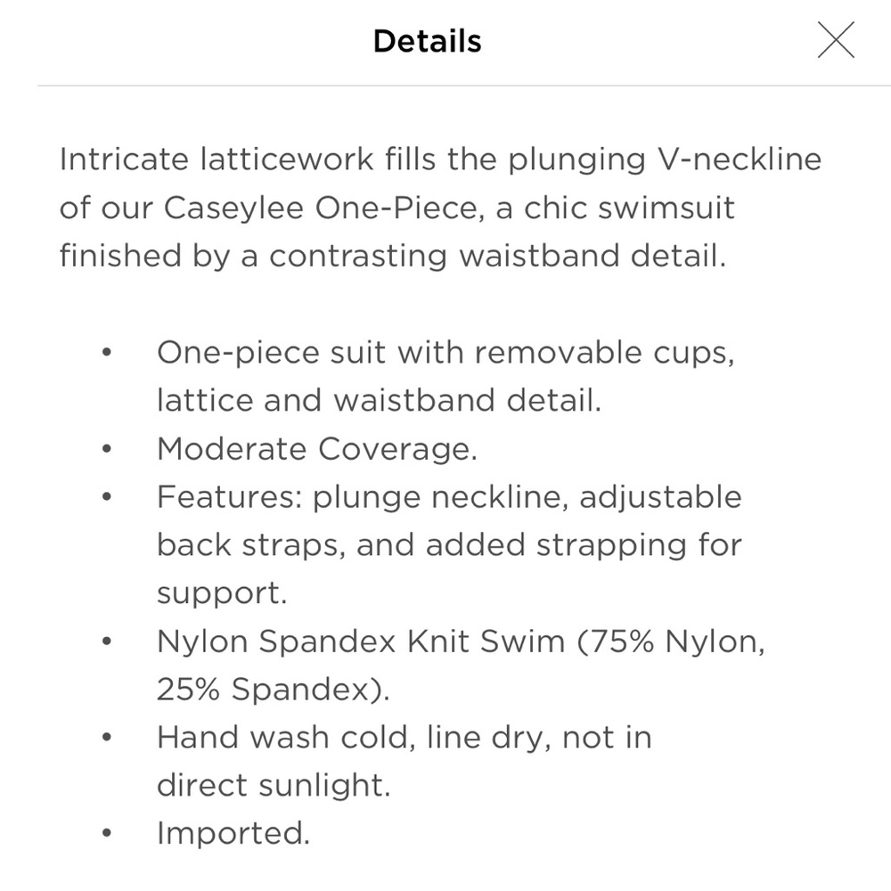Select the Hand wash cold, line dry text
The image size is (891, 891).
pos(349,738)
